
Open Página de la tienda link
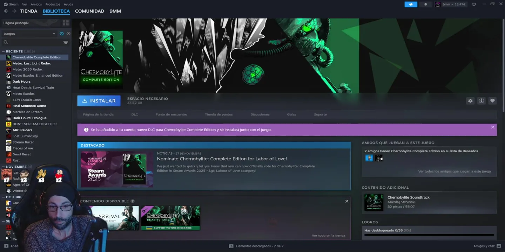pyautogui.click(x=98, y=114)
